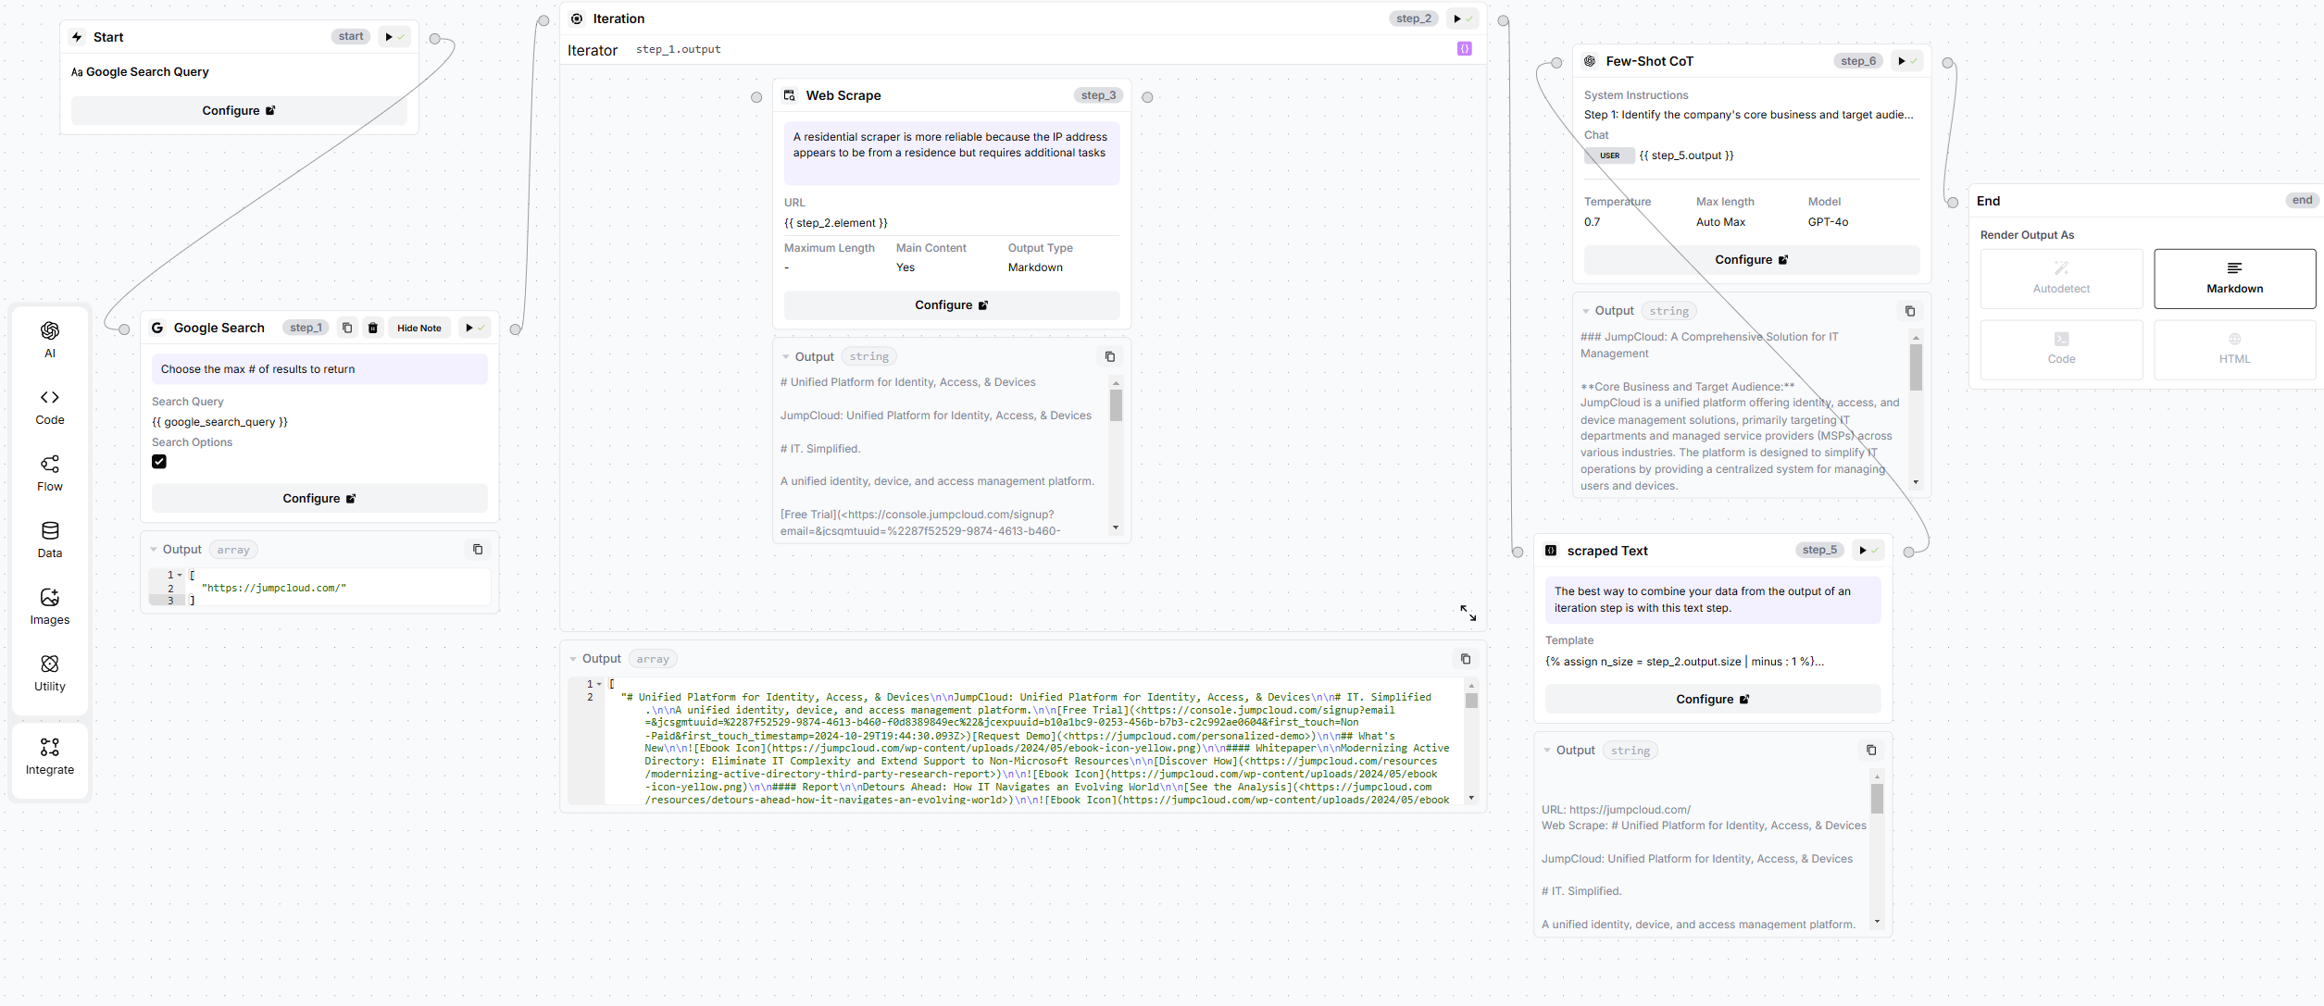Run the Few-Shot CoT step
2324x1006 pixels.
pos(1901,61)
